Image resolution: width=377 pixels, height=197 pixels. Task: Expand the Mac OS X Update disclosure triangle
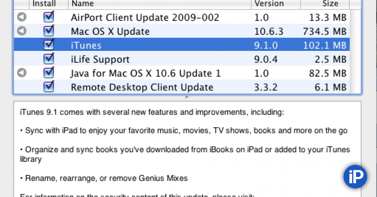21,31
